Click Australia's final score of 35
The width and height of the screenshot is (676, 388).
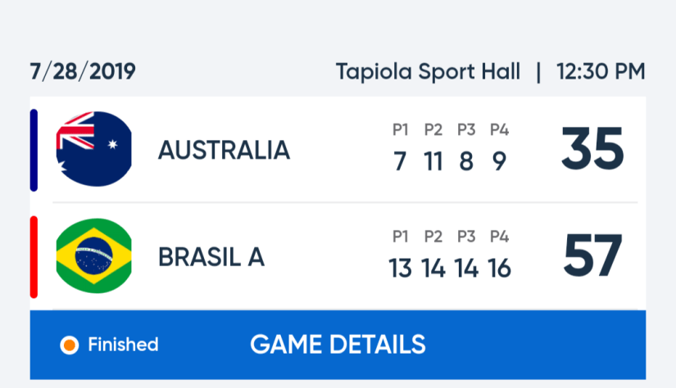592,150
